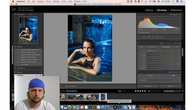Open the Saturation tab in HSL
The image size is (195, 110).
153,47
